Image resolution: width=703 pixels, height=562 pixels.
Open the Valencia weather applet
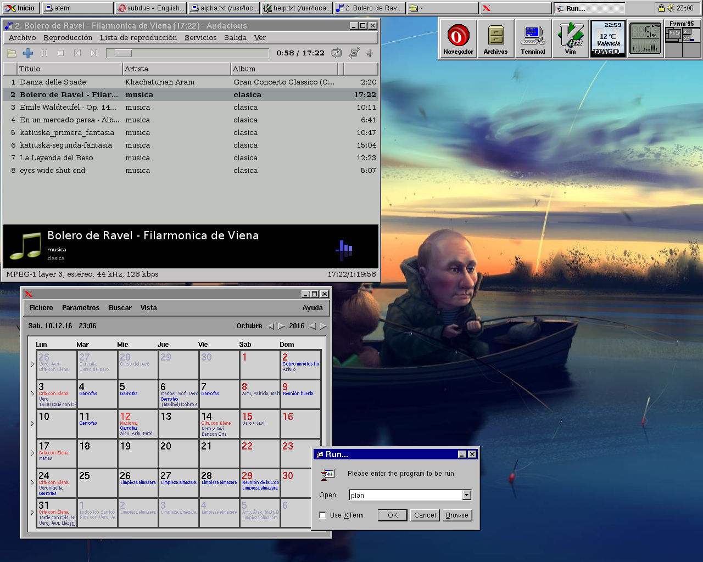point(608,39)
